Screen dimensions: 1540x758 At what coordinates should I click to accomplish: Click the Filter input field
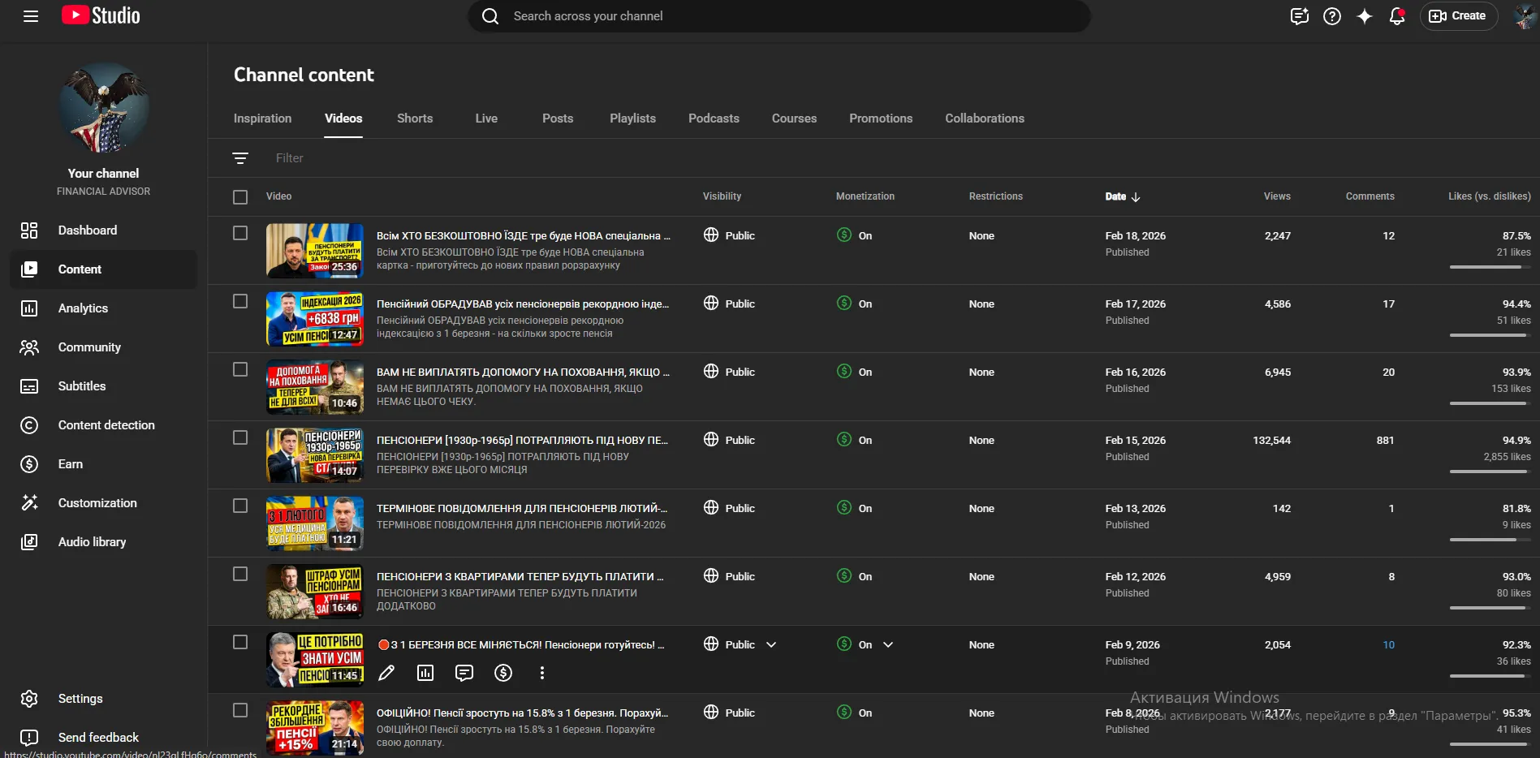tap(289, 158)
